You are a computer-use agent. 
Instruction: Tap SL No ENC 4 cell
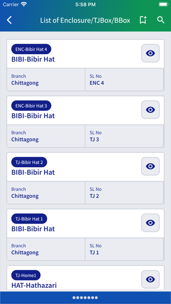click(x=124, y=79)
